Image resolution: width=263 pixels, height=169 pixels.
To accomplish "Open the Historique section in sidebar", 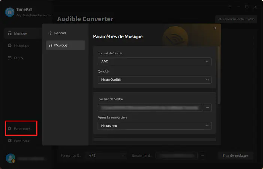I will click(18, 45).
